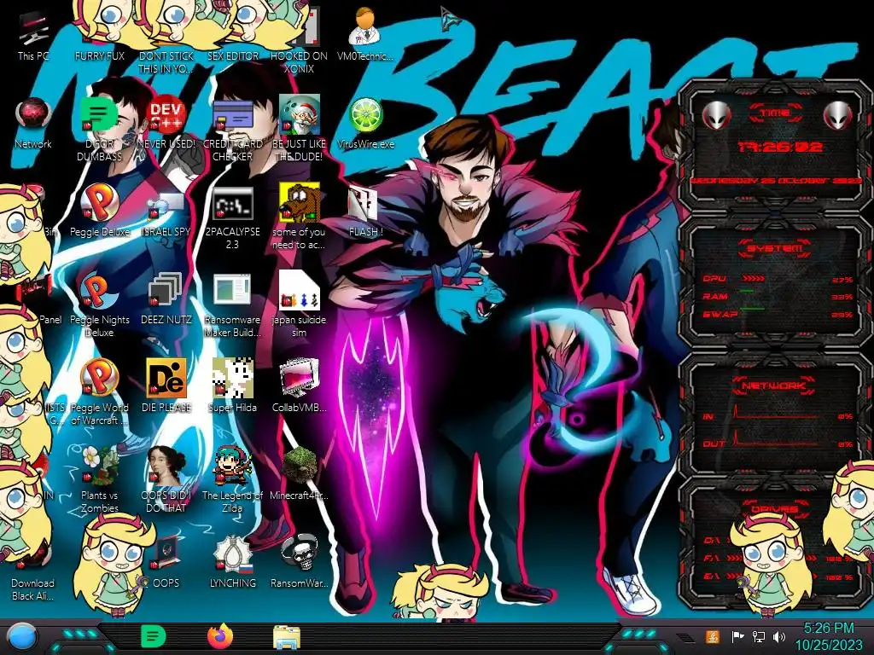Open The Legend of Zilda shortcut
Screen dimensions: 874x655
232,479
